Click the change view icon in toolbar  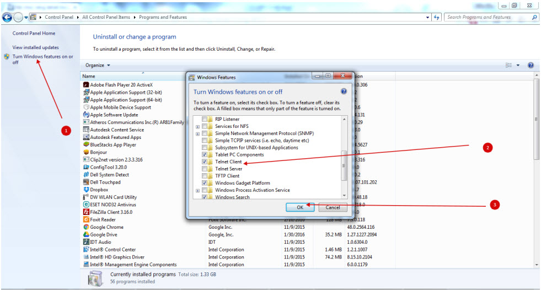pyautogui.click(x=509, y=65)
